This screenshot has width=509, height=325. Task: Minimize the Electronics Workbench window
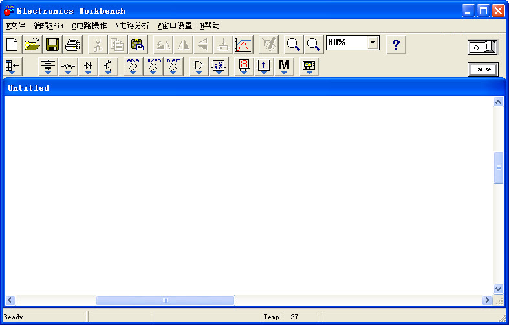coord(468,11)
